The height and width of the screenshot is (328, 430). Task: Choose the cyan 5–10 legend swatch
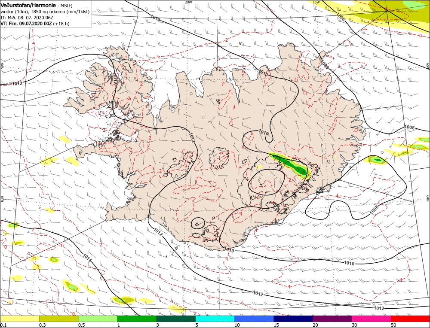(x=215, y=319)
